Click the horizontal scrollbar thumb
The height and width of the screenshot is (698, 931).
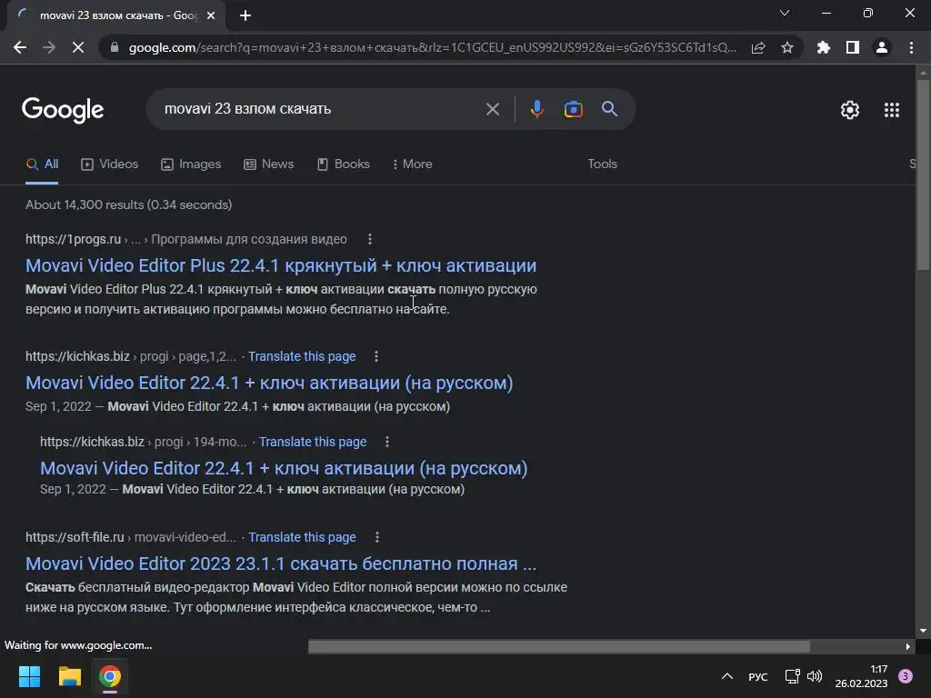(559, 646)
